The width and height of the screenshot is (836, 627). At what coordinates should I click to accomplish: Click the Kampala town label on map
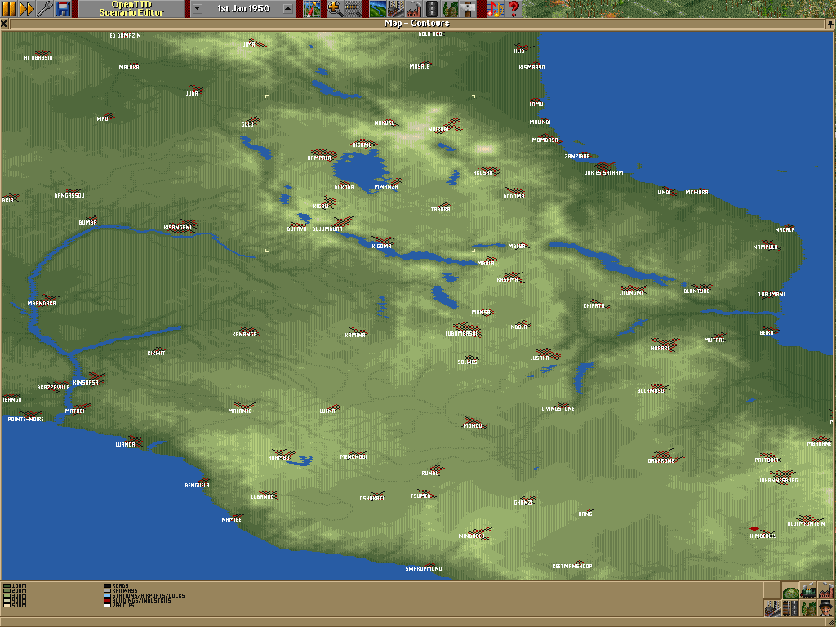point(319,158)
